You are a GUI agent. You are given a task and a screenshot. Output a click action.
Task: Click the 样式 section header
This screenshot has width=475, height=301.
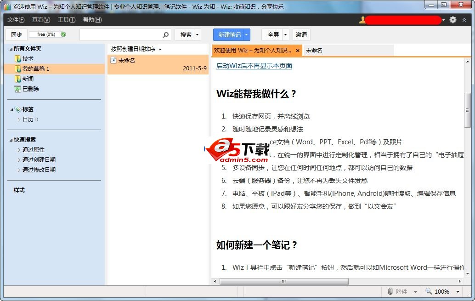tap(19, 190)
